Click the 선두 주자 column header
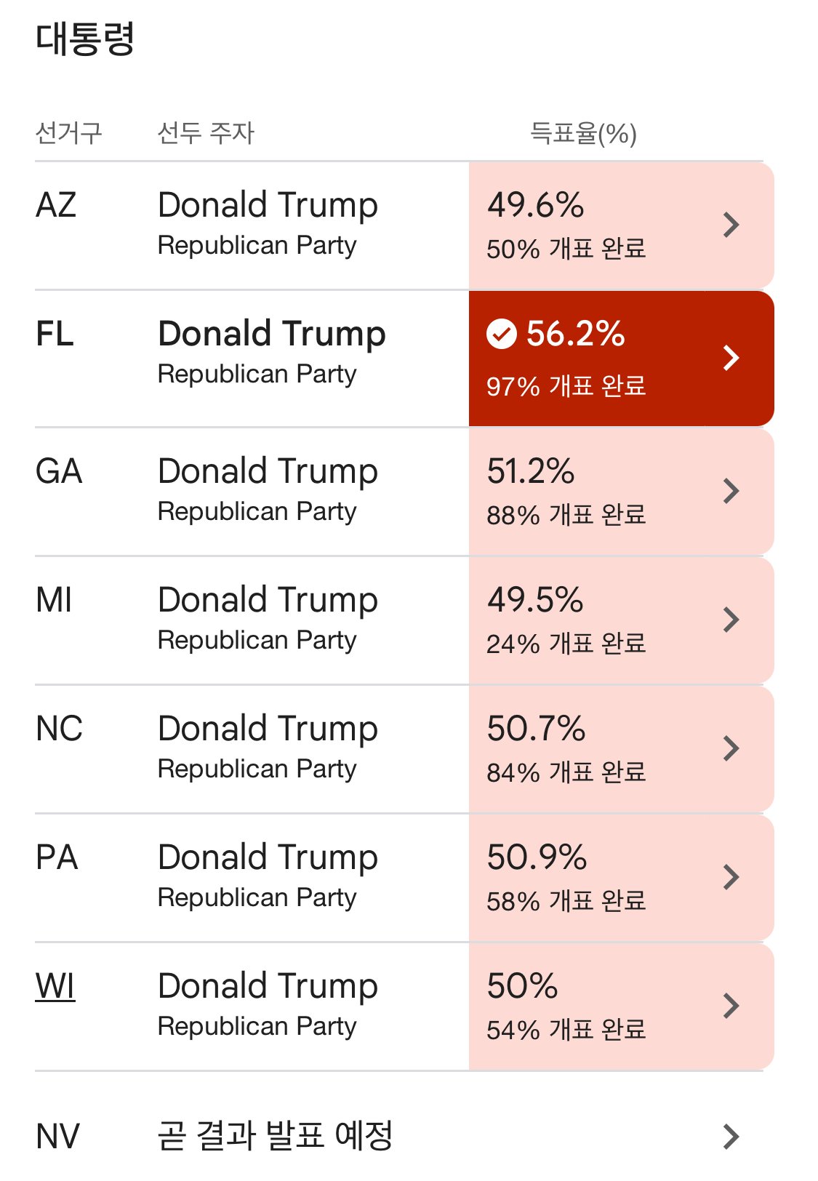This screenshot has height=1181, width=818. [x=206, y=133]
